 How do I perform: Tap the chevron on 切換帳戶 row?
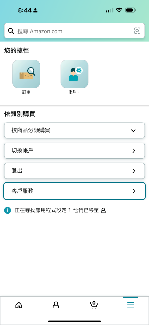click(134, 151)
